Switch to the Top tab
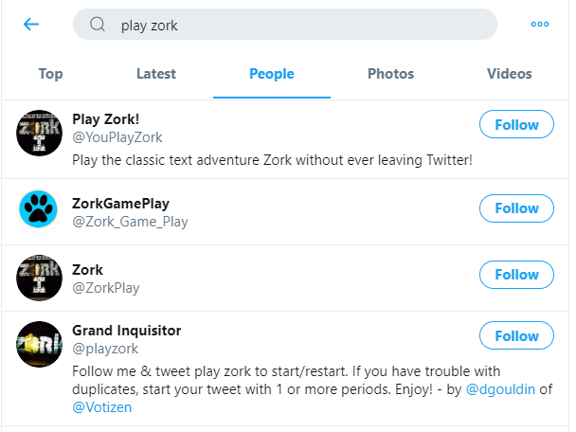The height and width of the screenshot is (432, 576). [x=50, y=74]
